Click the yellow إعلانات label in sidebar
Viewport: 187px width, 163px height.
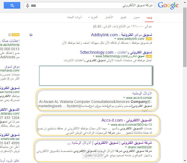click(x=16, y=35)
